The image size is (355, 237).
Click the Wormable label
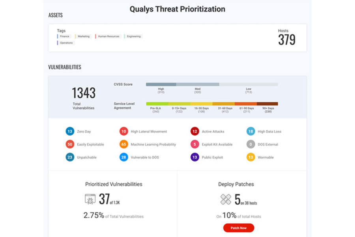265,157
